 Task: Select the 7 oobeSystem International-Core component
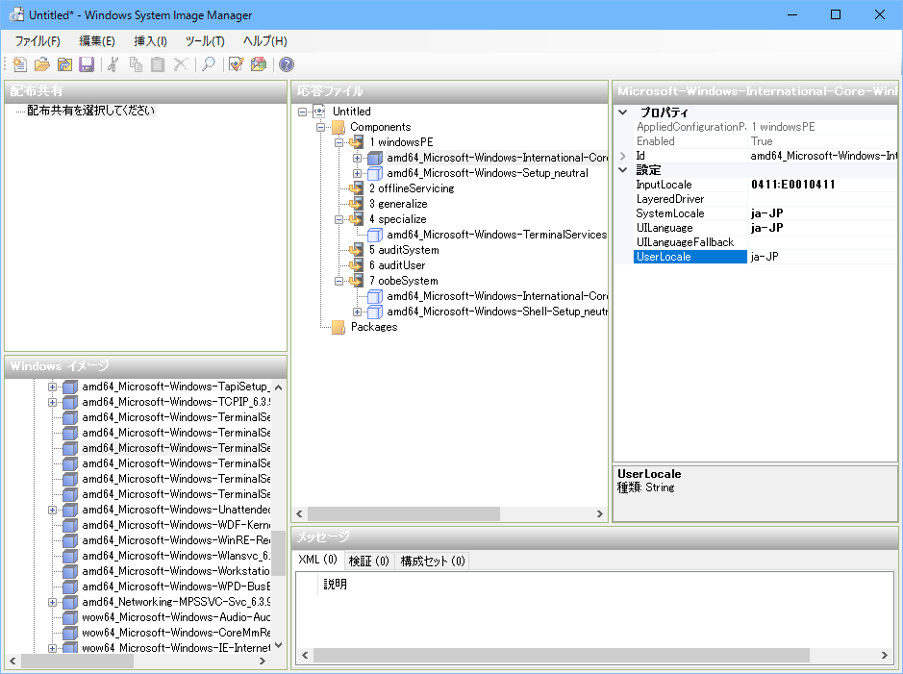[497, 296]
